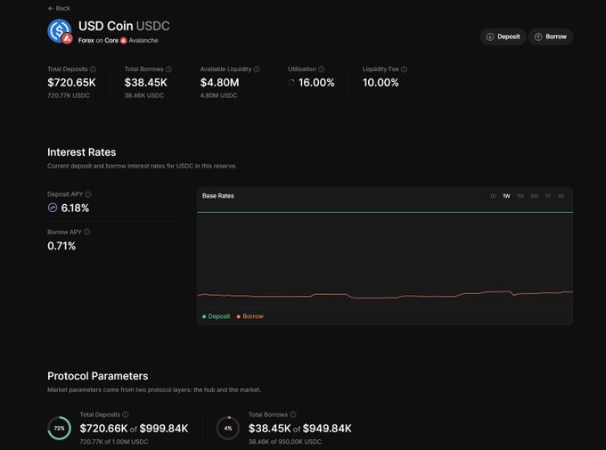
Task: Click the 0.71% borrow APY value
Action: 61,246
